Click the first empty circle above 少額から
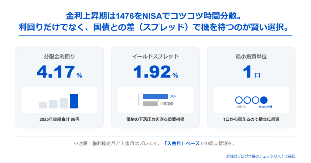The width and height of the screenshot is (311, 163). click(x=239, y=100)
